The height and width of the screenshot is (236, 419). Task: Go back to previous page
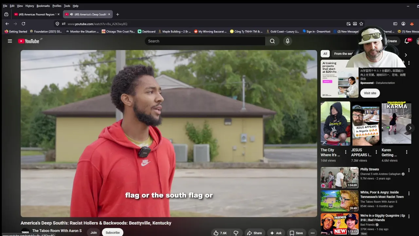coord(7,24)
